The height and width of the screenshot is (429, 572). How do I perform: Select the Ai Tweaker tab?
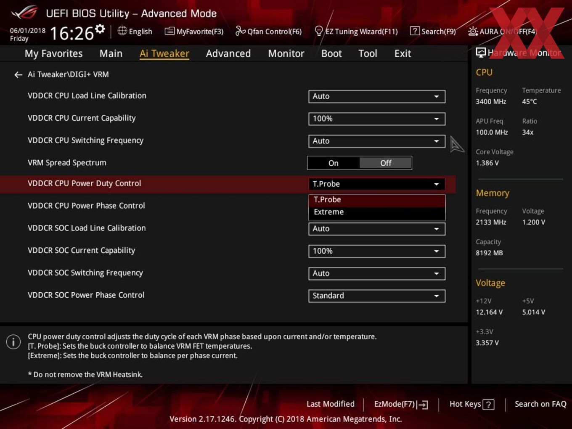[x=164, y=53]
